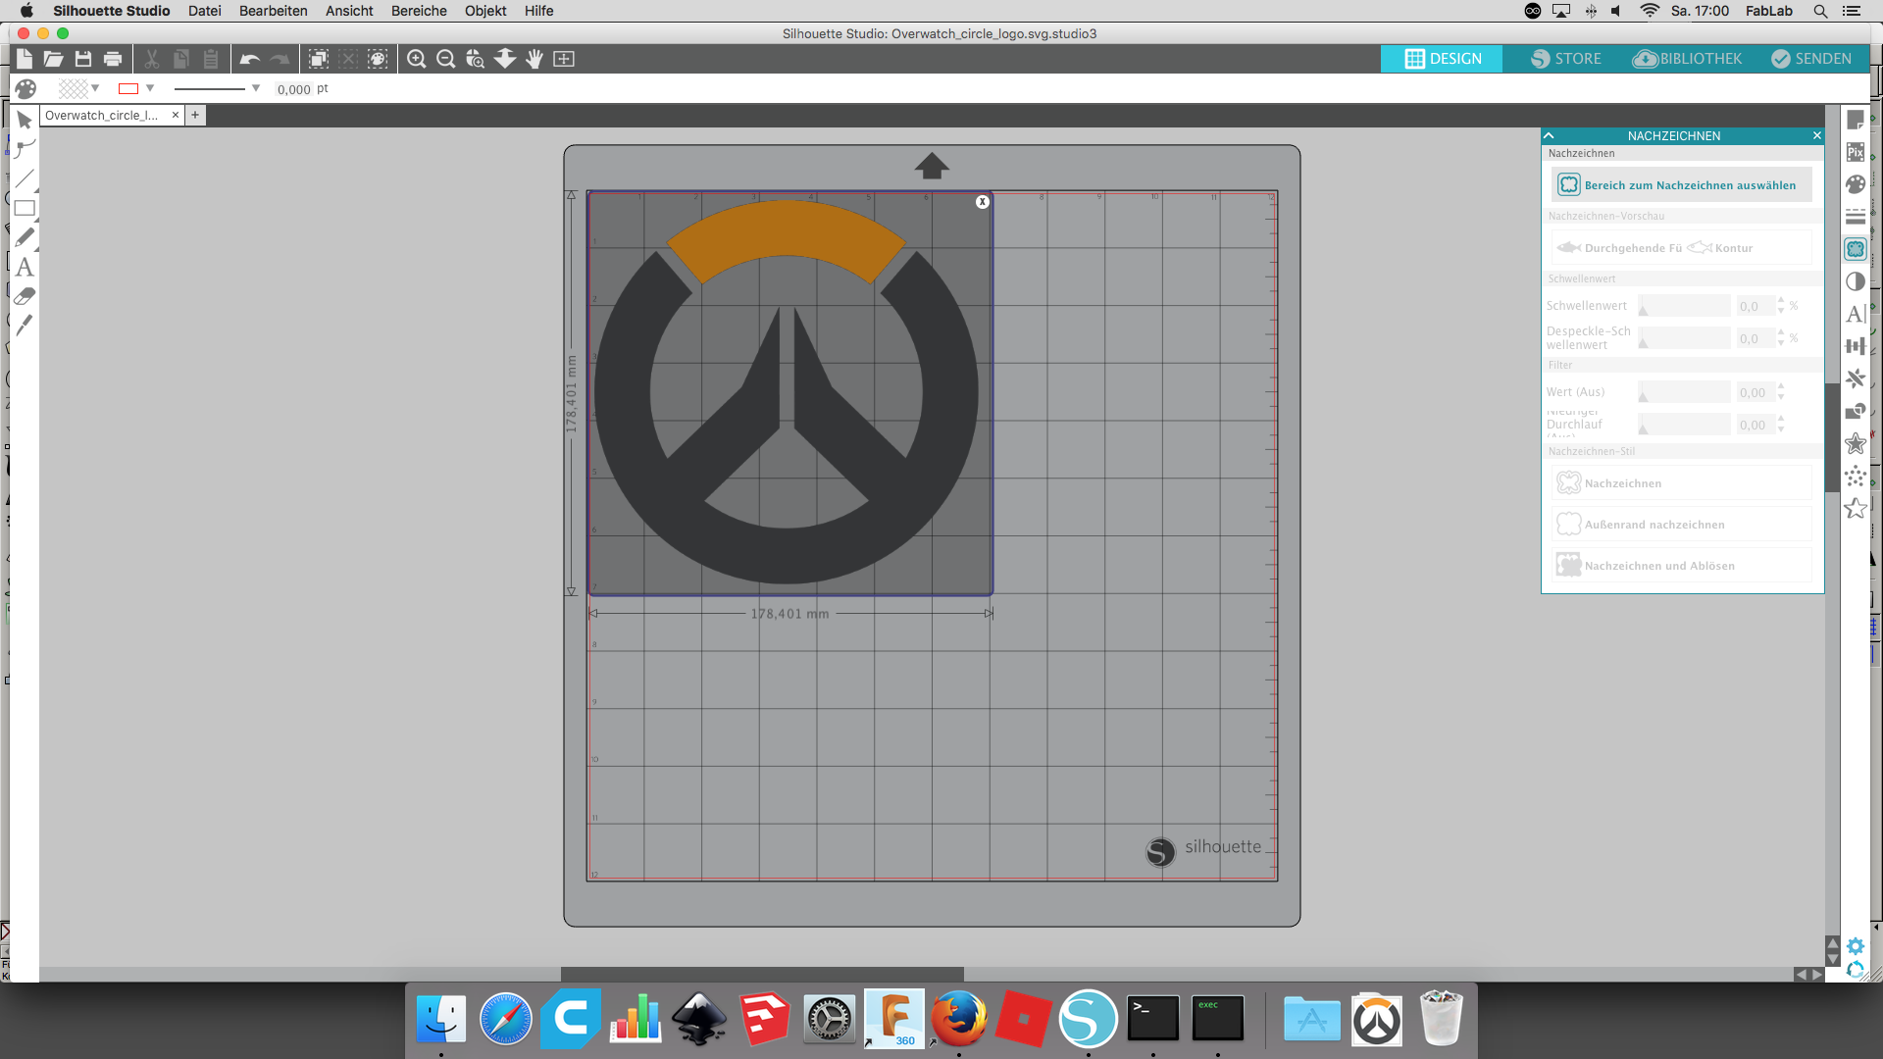This screenshot has width=1883, height=1059.
Task: Open the Pix pixel scan panel
Action: coord(1856,152)
